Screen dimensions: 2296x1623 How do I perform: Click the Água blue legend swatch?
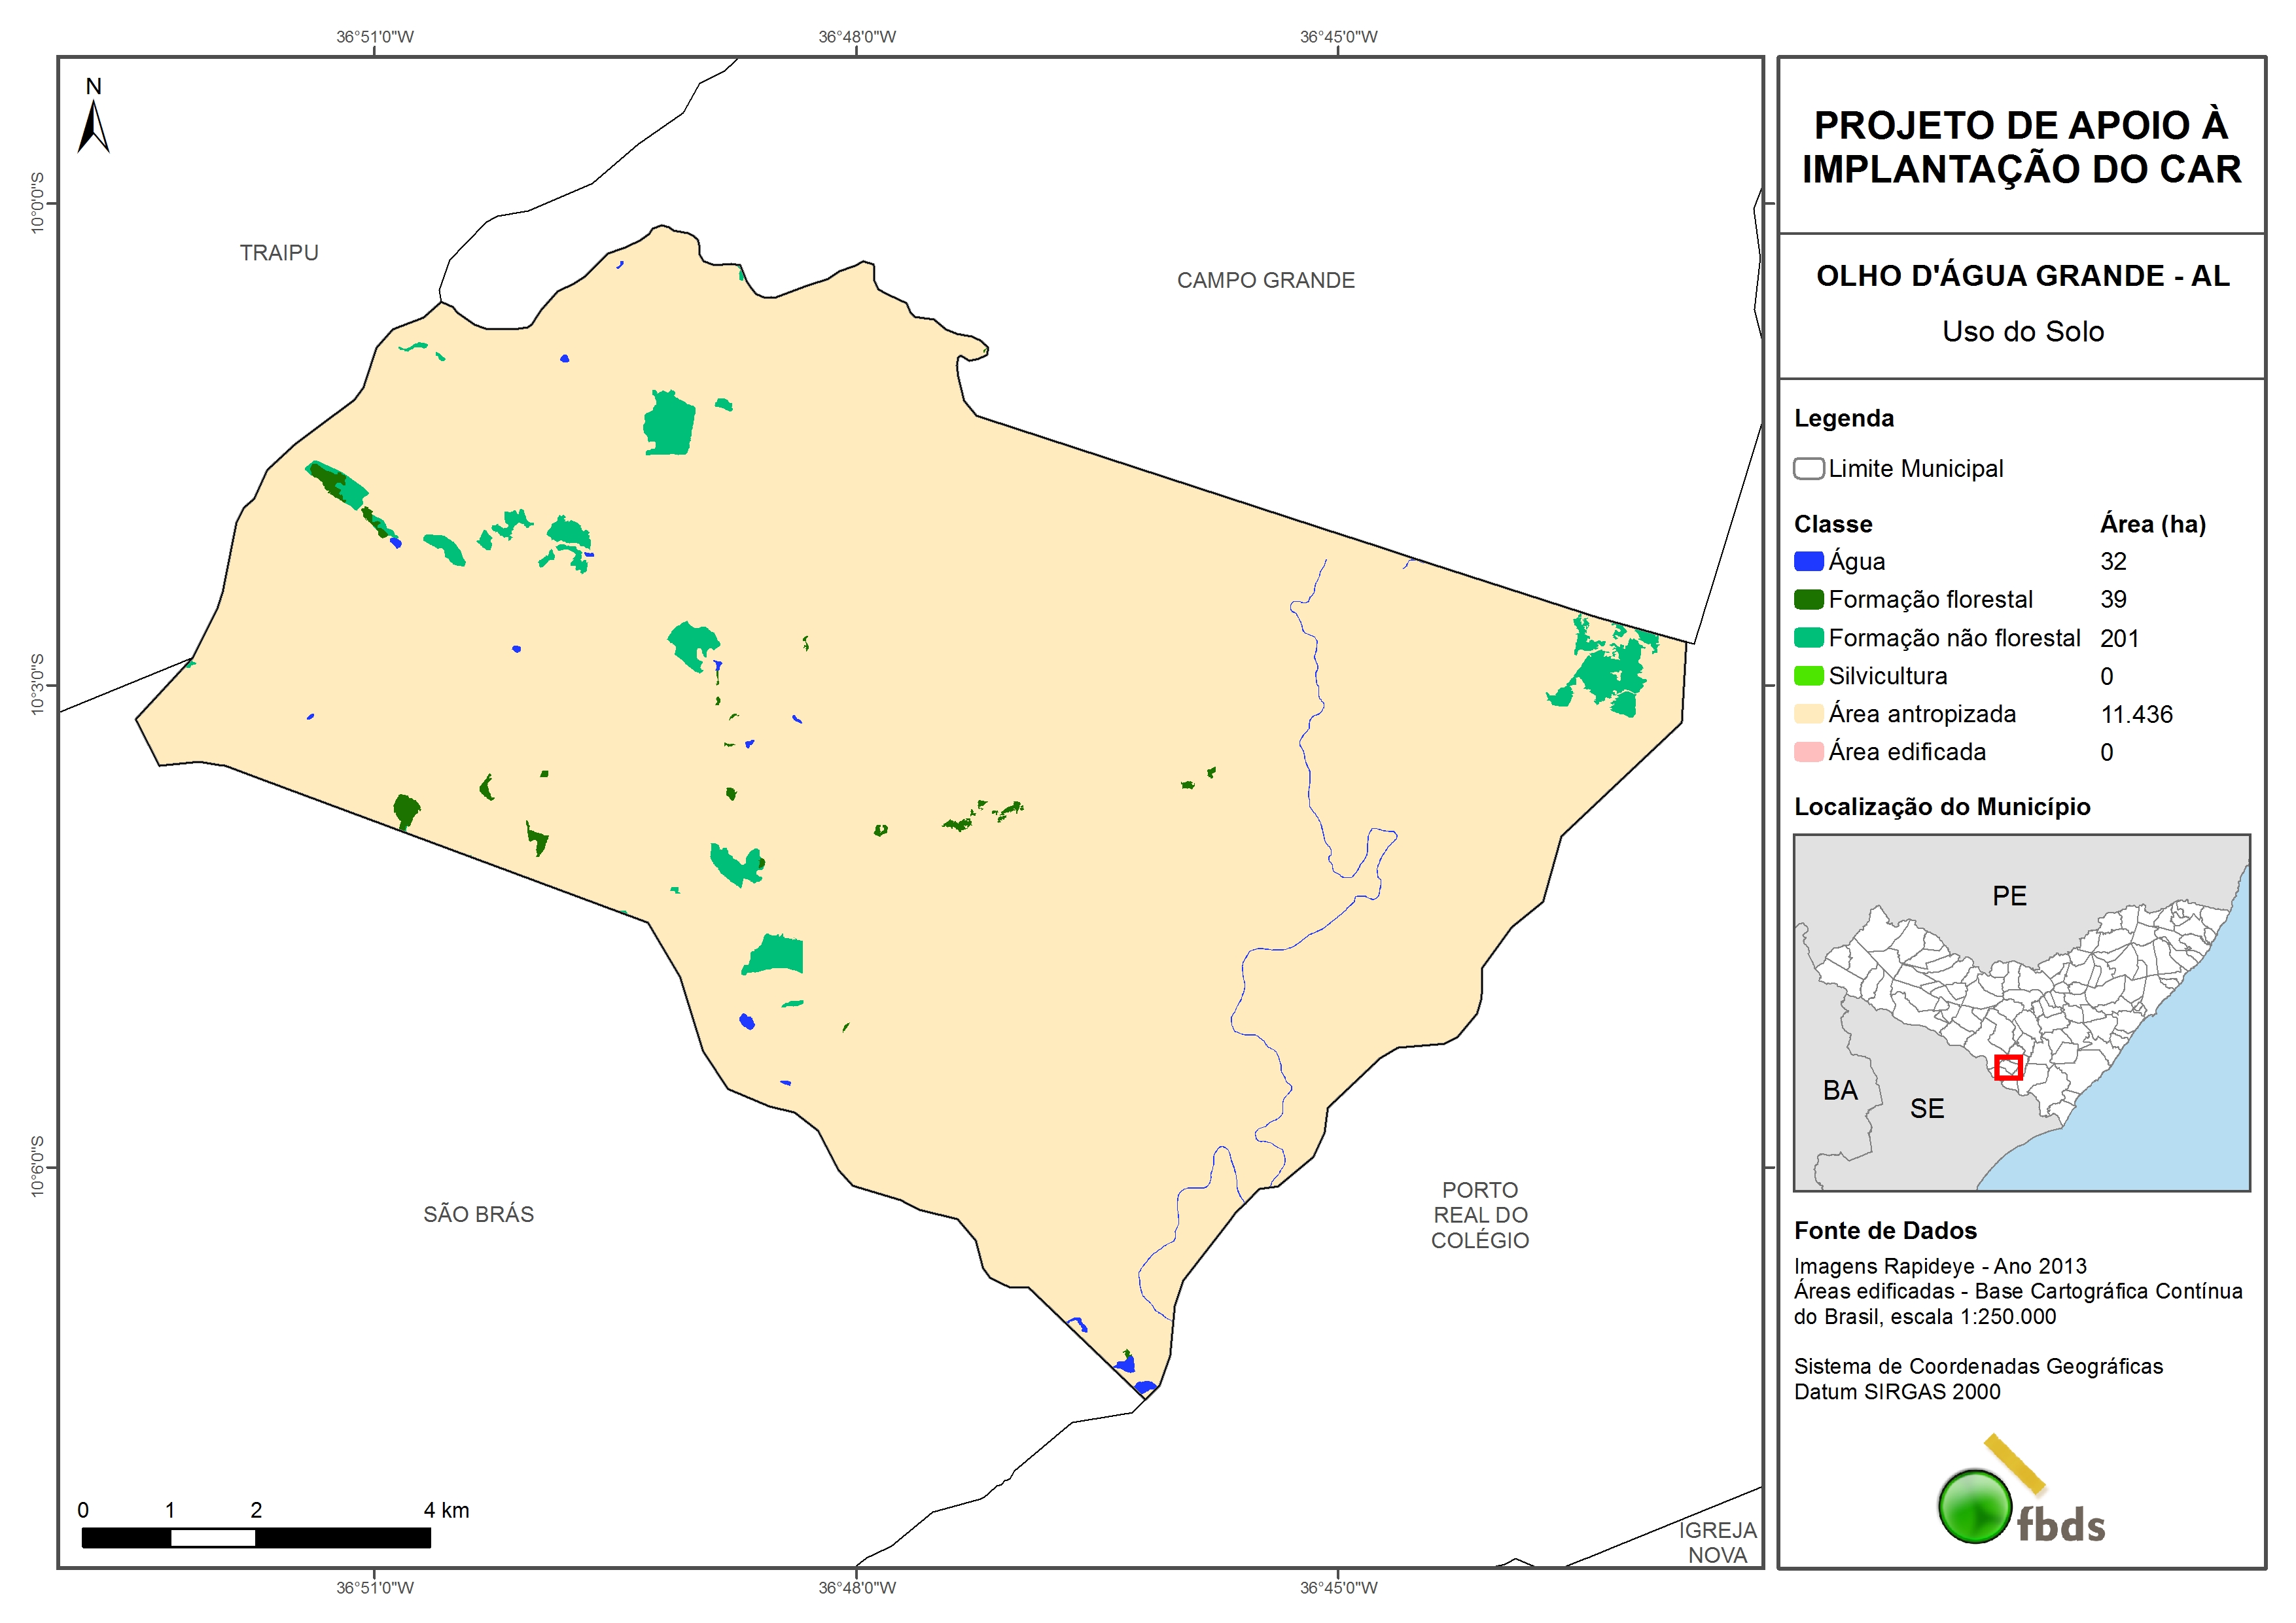1808,562
